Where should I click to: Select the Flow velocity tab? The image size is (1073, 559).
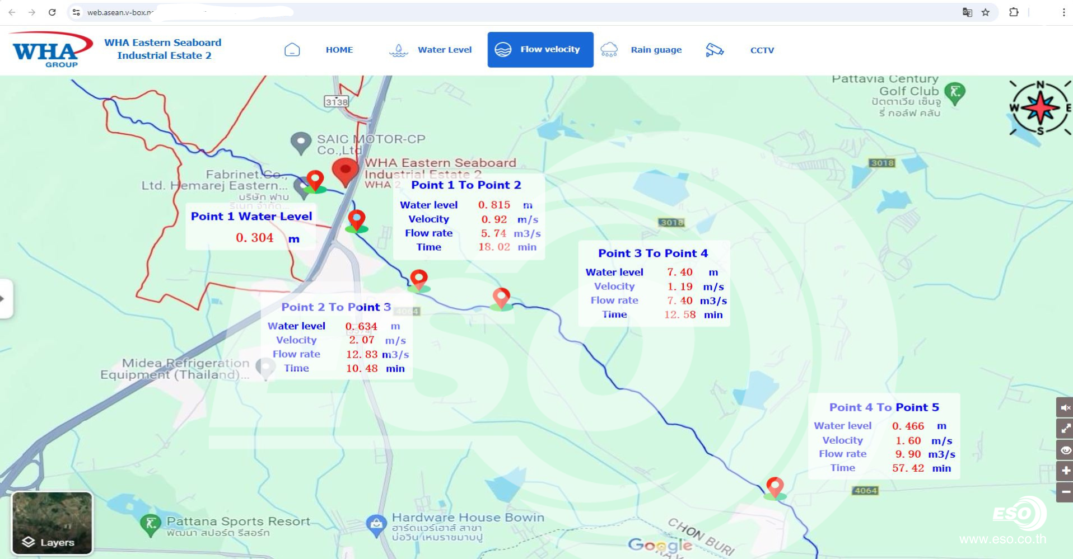coord(540,50)
